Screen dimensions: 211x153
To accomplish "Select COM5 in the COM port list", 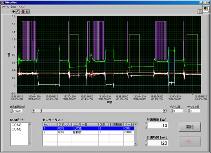I will [x=16, y=129].
